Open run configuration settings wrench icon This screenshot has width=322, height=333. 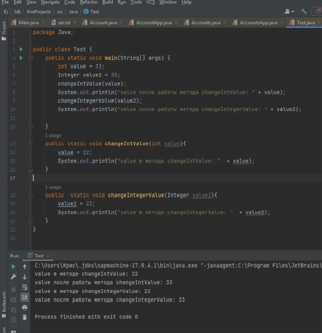tap(13, 277)
